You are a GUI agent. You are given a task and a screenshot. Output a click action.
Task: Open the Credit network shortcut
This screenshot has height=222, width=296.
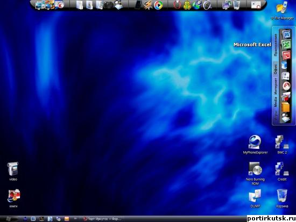coord(282,171)
